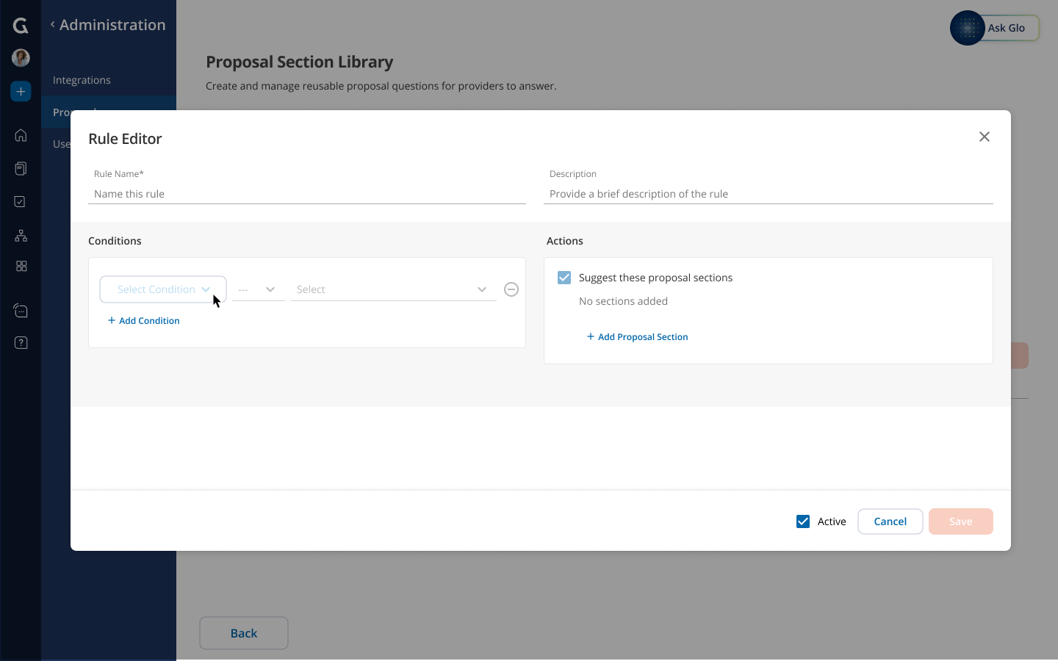Go back via the Administration header
The height and width of the screenshot is (661, 1058).
(x=108, y=25)
